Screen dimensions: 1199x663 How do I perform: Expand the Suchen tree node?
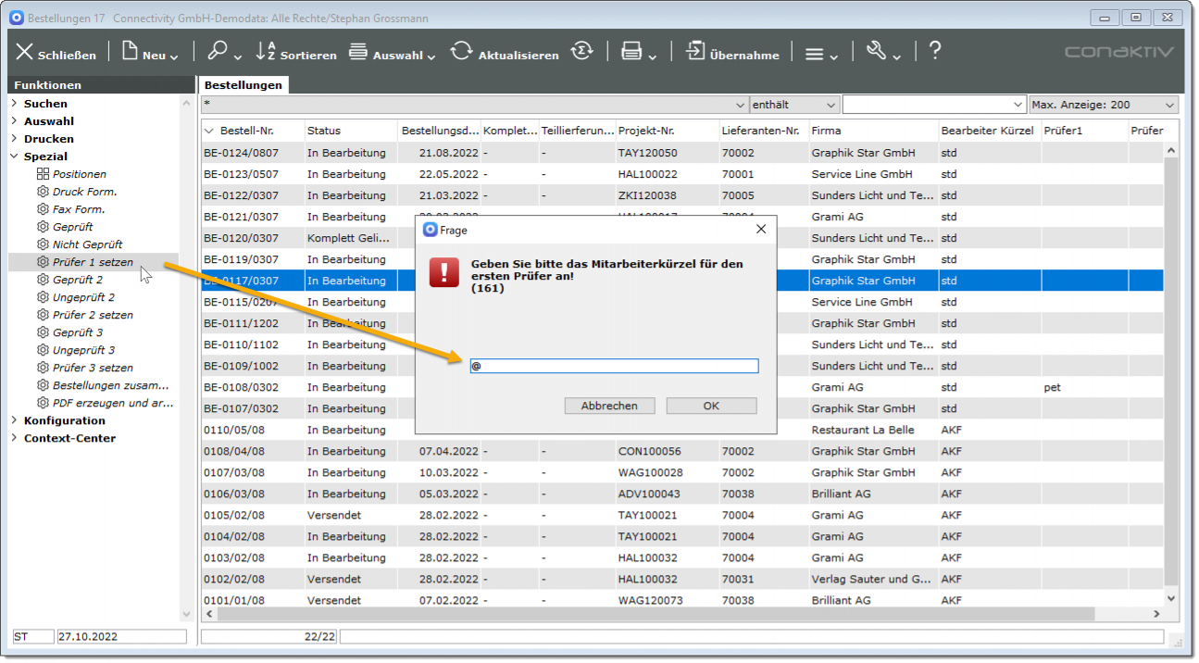(15, 104)
